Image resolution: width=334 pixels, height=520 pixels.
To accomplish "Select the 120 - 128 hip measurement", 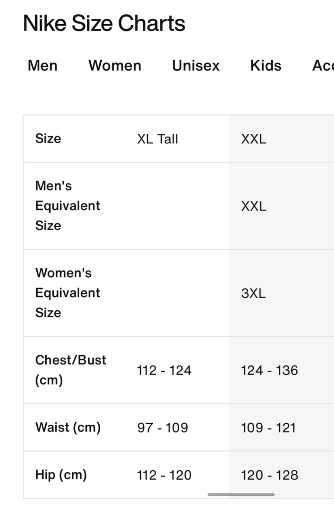I will (x=269, y=475).
